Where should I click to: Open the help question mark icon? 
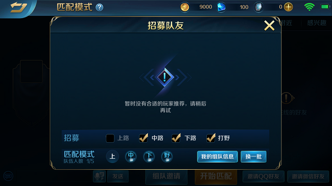[x=99, y=8]
